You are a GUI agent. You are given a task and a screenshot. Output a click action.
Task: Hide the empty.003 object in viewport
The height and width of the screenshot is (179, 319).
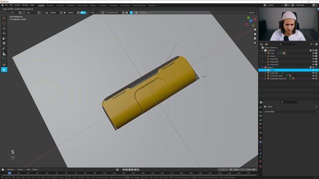click(x=314, y=65)
